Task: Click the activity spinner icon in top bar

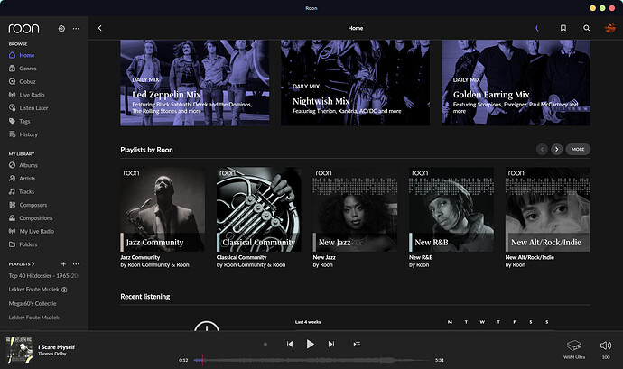Action: pos(537,28)
